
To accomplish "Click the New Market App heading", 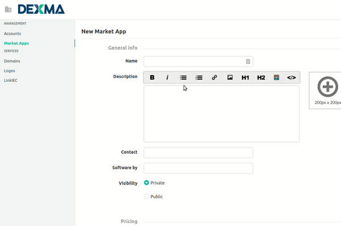I will 103,31.
